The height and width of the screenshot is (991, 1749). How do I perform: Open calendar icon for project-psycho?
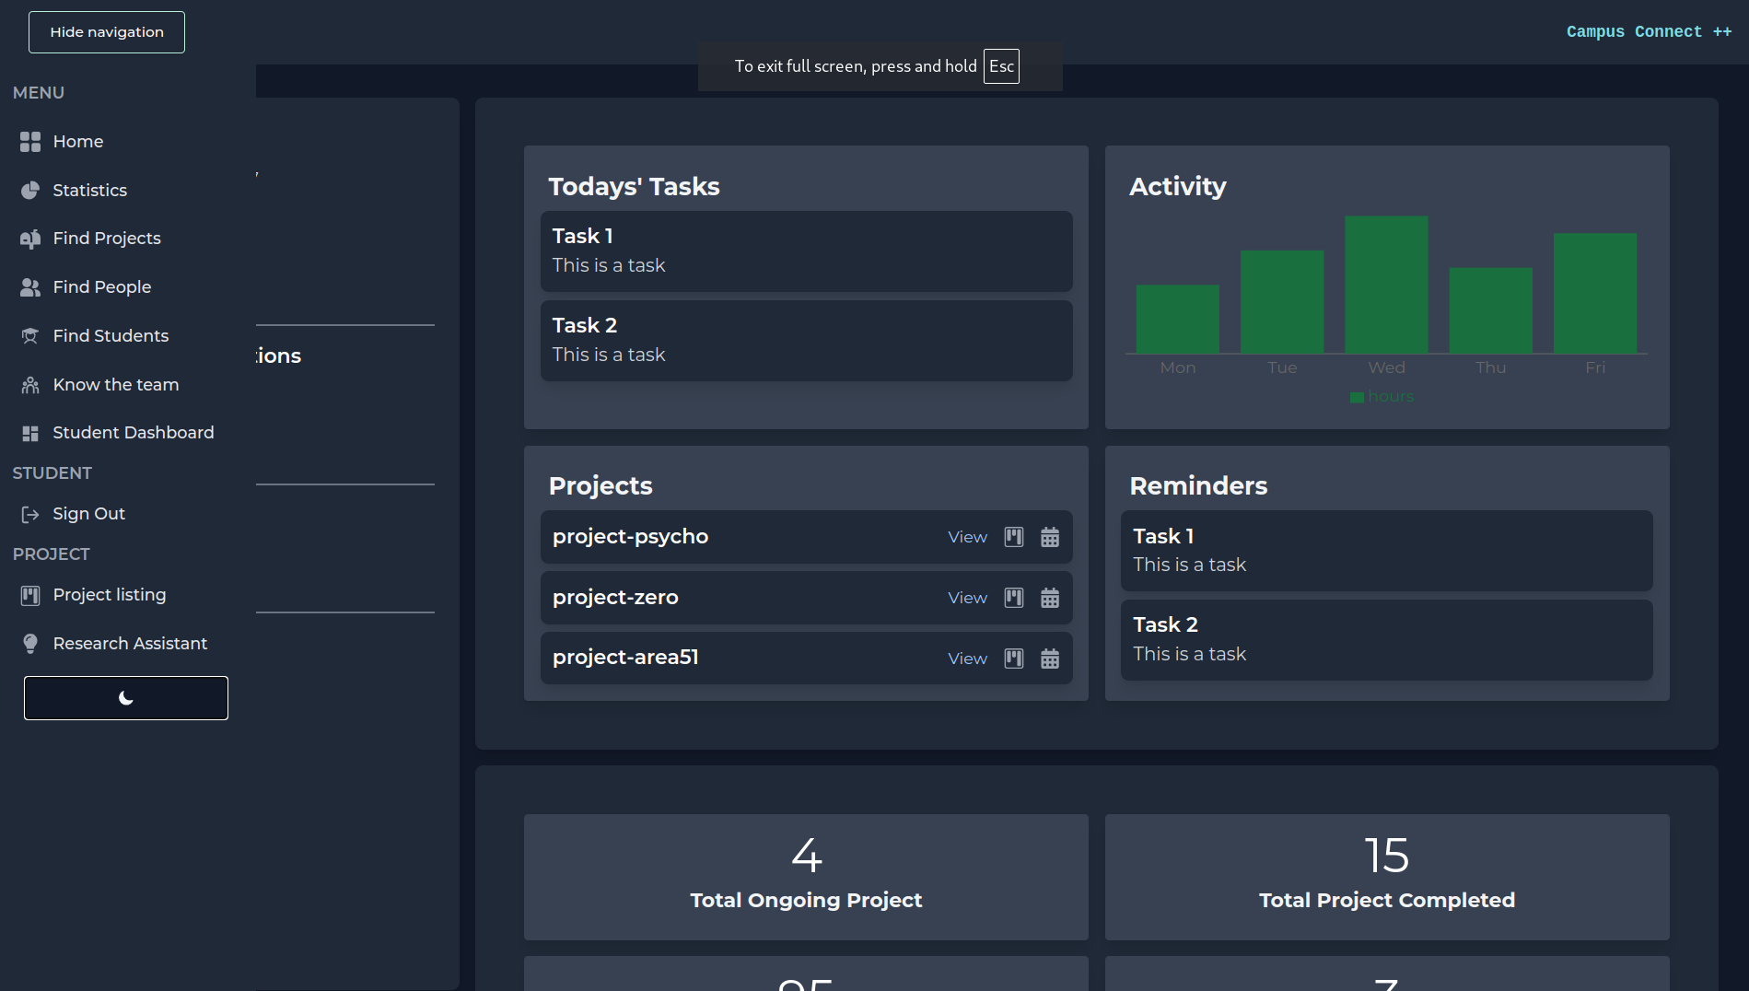[1050, 537]
